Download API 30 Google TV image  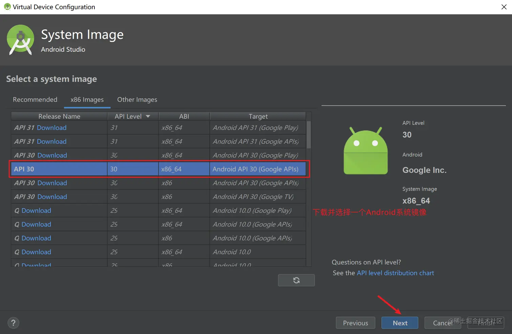click(52, 197)
